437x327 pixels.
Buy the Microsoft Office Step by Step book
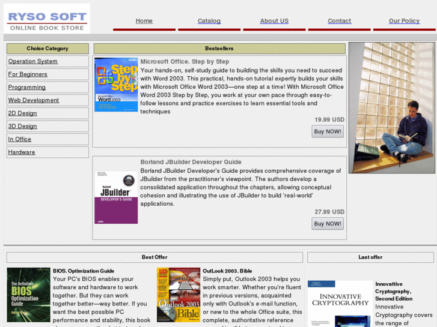[328, 131]
